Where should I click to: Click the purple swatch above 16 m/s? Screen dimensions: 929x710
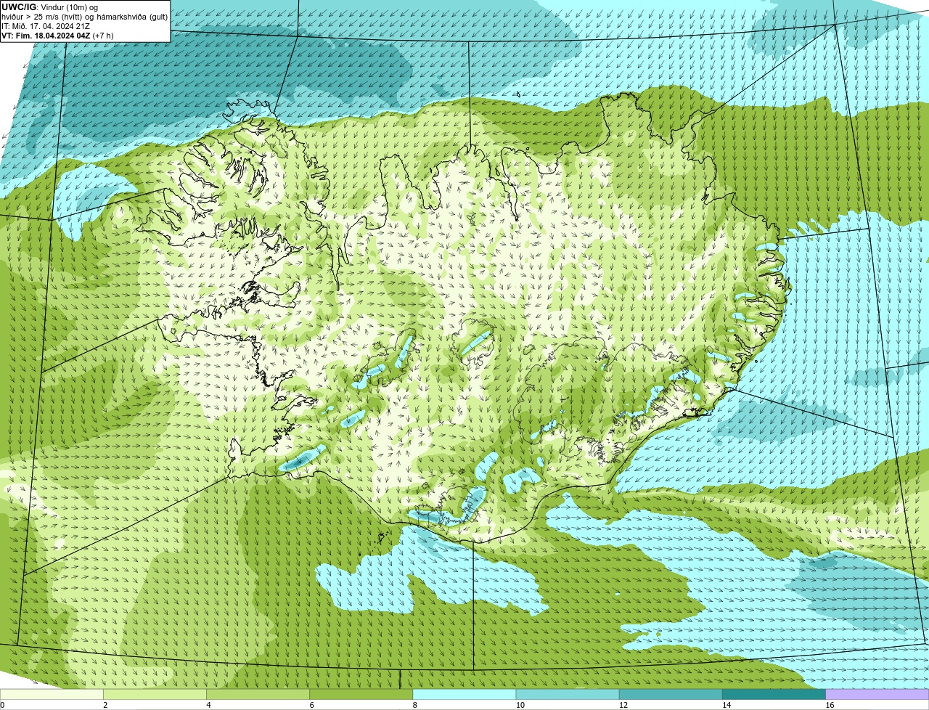[x=877, y=694]
